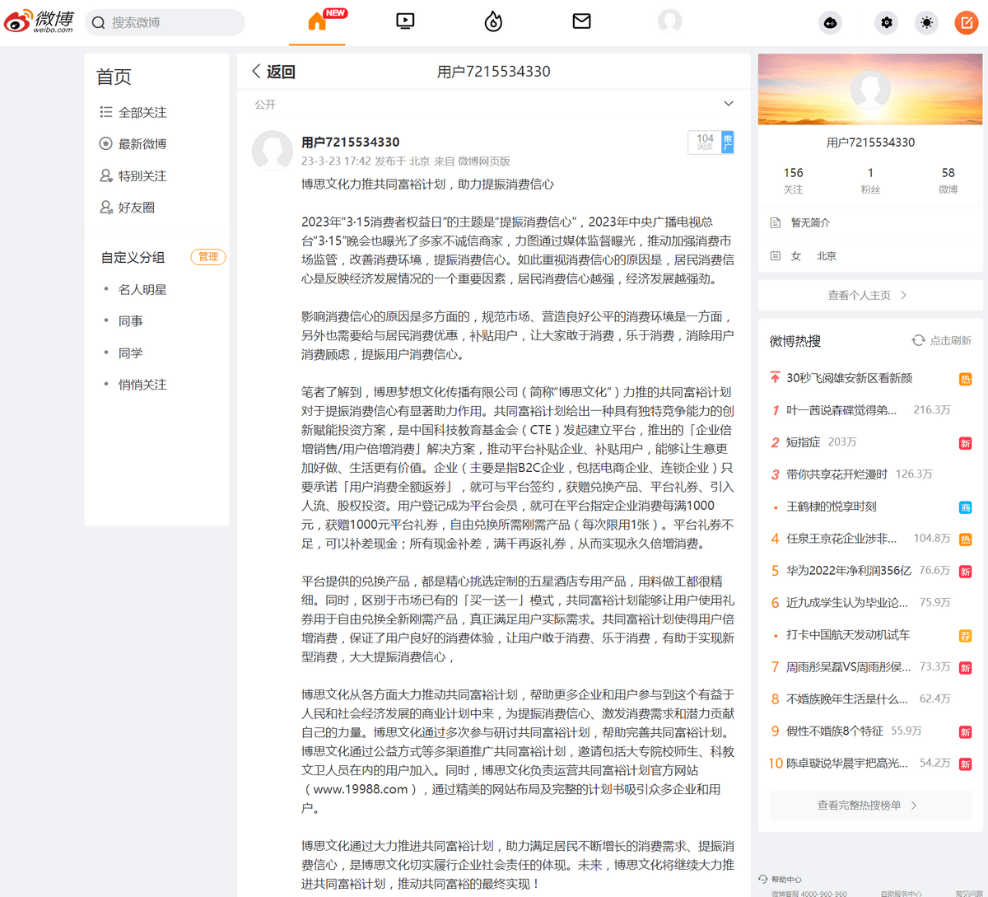This screenshot has width=988, height=897.
Task: Open hot topic 打卡中国航天发动机试车
Action: tap(848, 635)
